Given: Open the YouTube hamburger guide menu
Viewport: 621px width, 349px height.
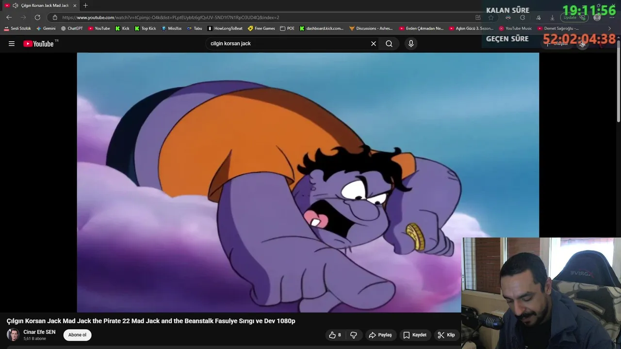Looking at the screenshot, I should [x=12, y=44].
